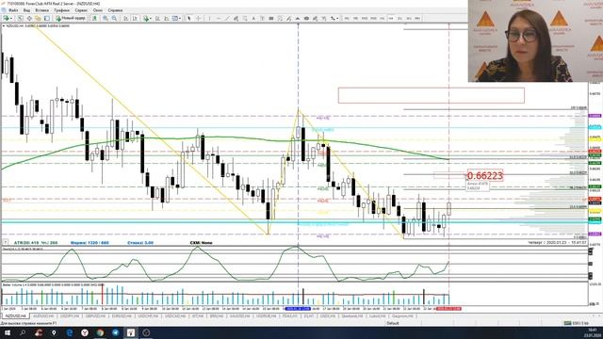Select the H4 timeframe button
603x339 pixels.
(x=391, y=18)
